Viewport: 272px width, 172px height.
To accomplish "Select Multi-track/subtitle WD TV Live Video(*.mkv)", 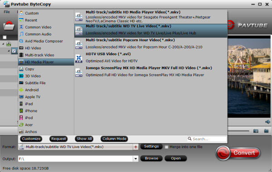I will 151,31.
